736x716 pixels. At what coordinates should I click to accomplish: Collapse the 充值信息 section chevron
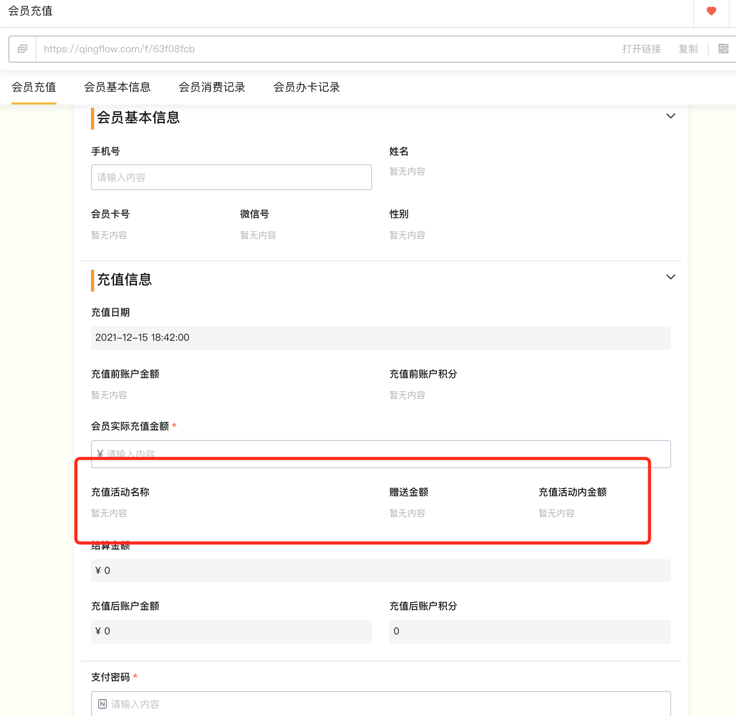pos(671,277)
